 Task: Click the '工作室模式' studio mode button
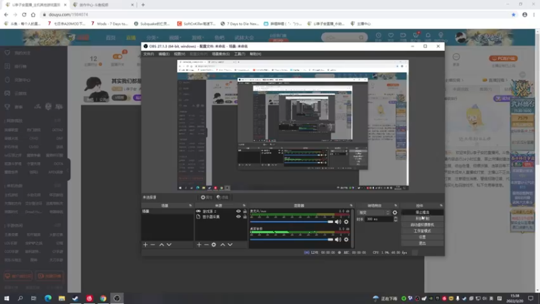[x=423, y=231]
